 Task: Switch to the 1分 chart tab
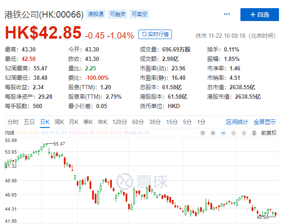[201, 122]
